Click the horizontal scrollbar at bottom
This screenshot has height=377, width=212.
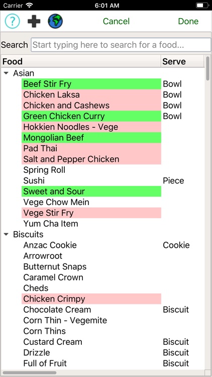[x=29, y=372]
